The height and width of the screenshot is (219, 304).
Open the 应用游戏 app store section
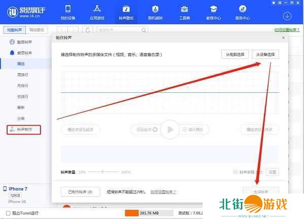[x=97, y=12]
